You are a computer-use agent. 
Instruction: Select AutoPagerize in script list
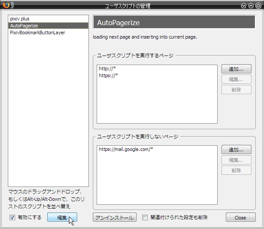[x=48, y=26]
